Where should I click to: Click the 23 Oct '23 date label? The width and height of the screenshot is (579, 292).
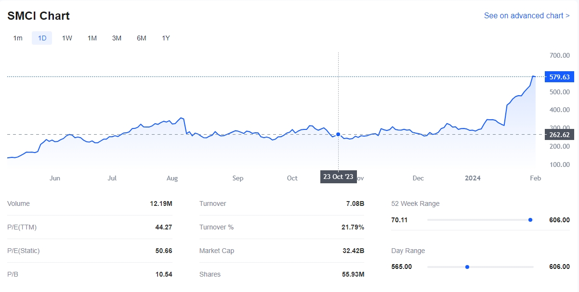(x=338, y=177)
